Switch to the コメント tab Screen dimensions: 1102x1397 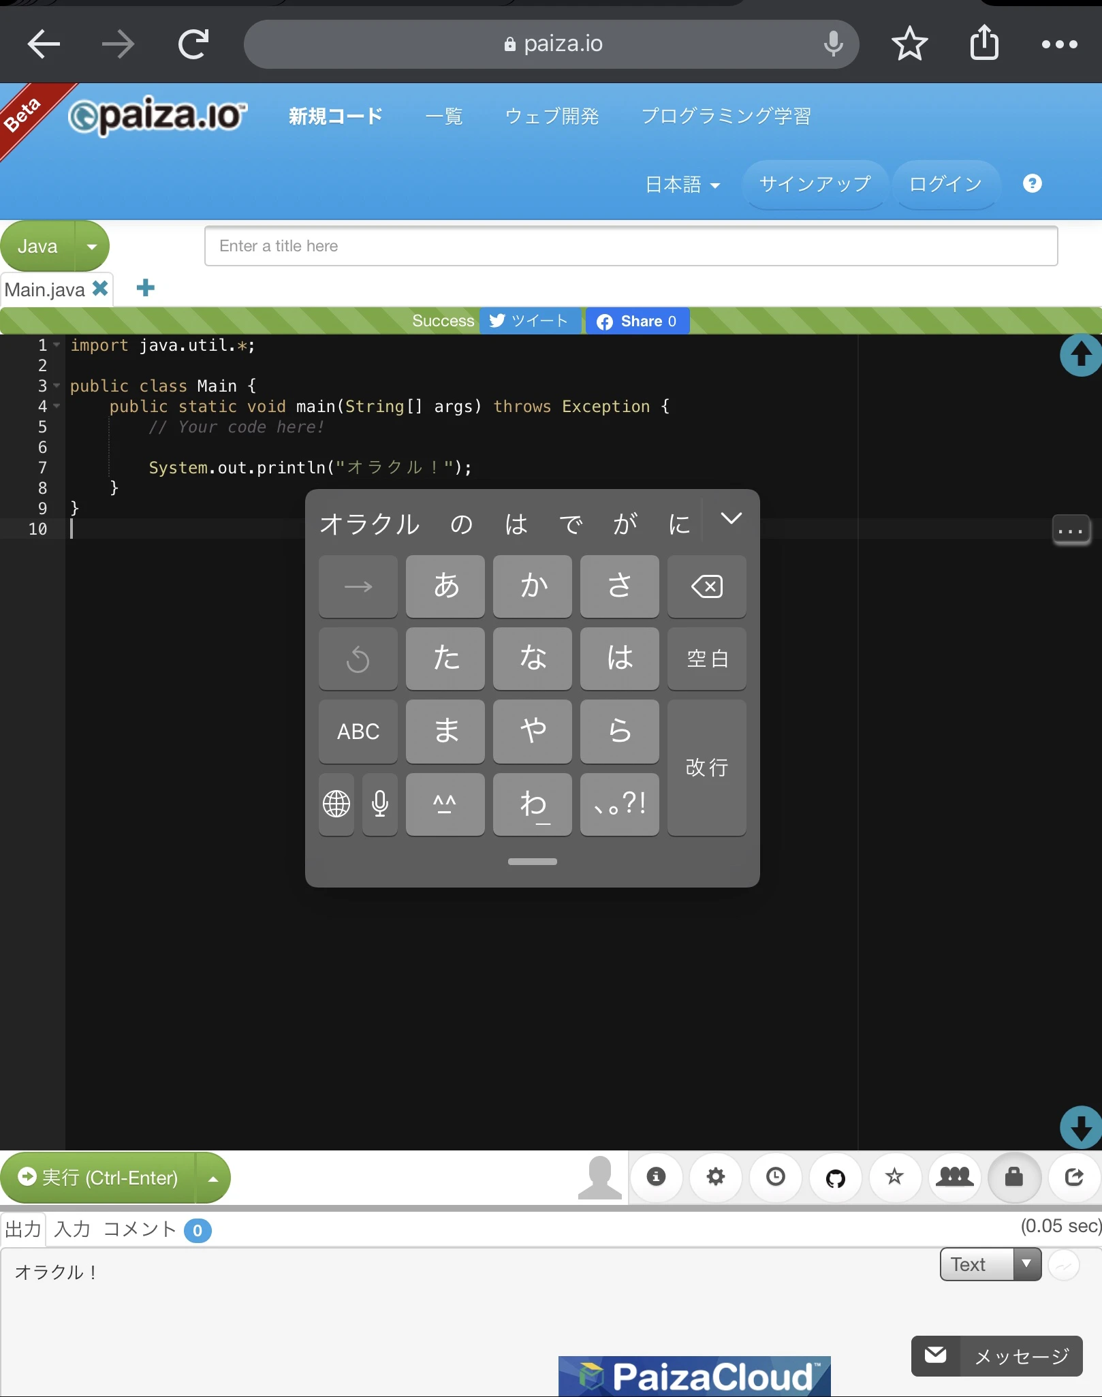pos(140,1229)
